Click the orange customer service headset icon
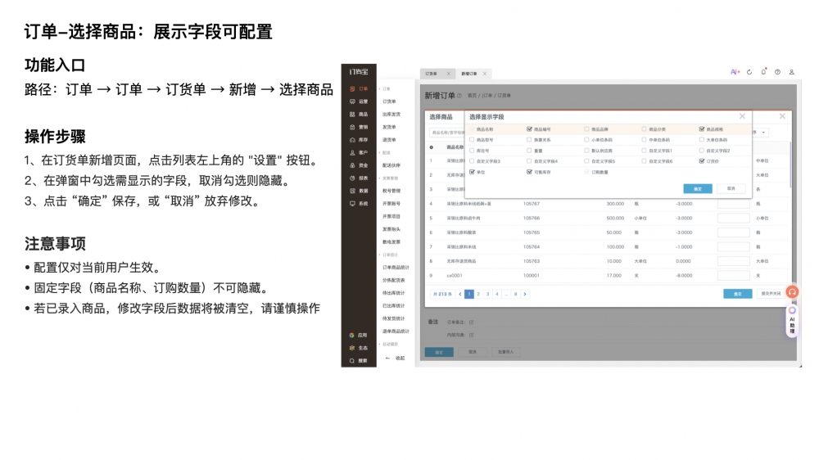The width and height of the screenshot is (819, 460). [792, 292]
